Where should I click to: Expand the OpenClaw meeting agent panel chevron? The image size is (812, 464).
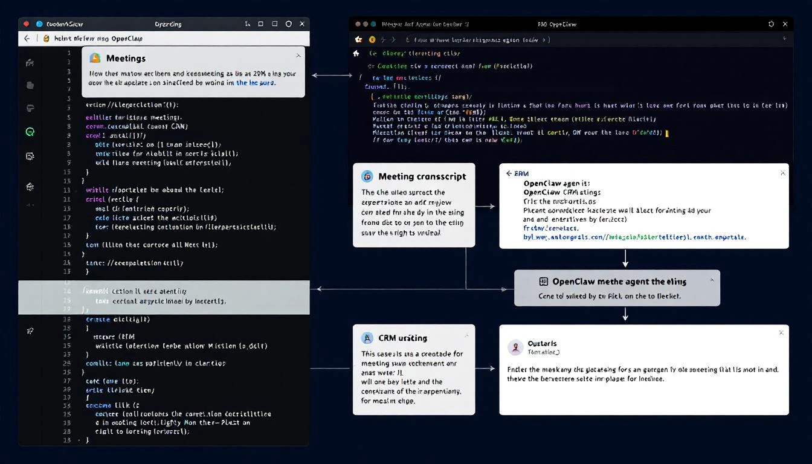click(712, 280)
